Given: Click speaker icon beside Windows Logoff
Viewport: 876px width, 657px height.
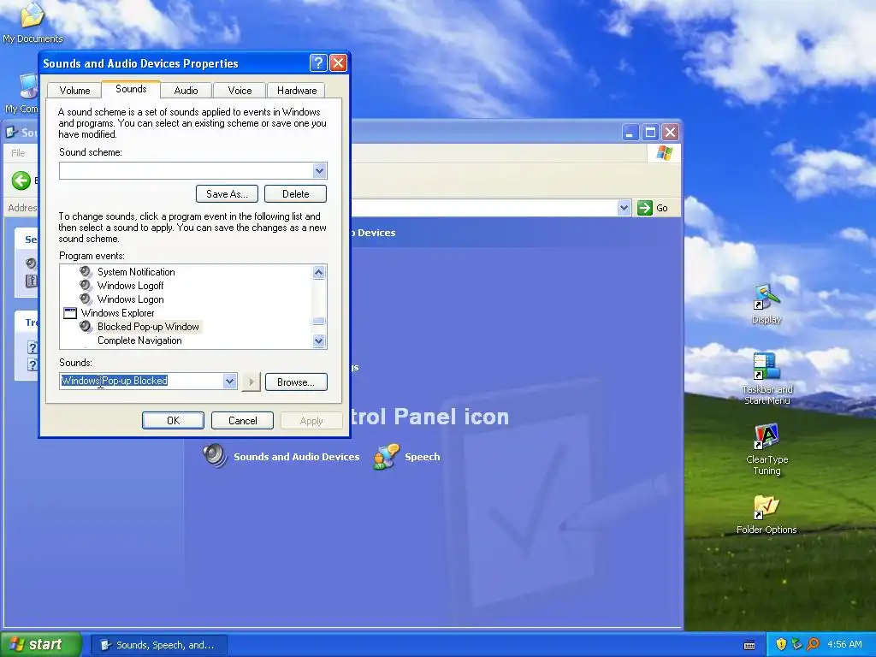Looking at the screenshot, I should [x=86, y=286].
